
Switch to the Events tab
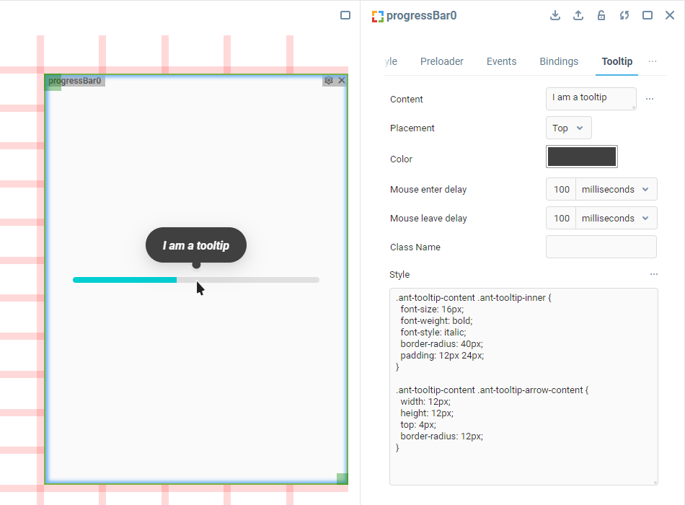click(501, 62)
